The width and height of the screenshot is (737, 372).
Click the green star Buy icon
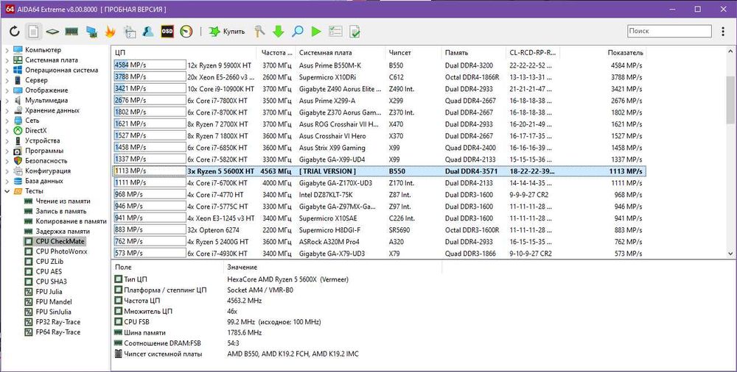point(214,32)
